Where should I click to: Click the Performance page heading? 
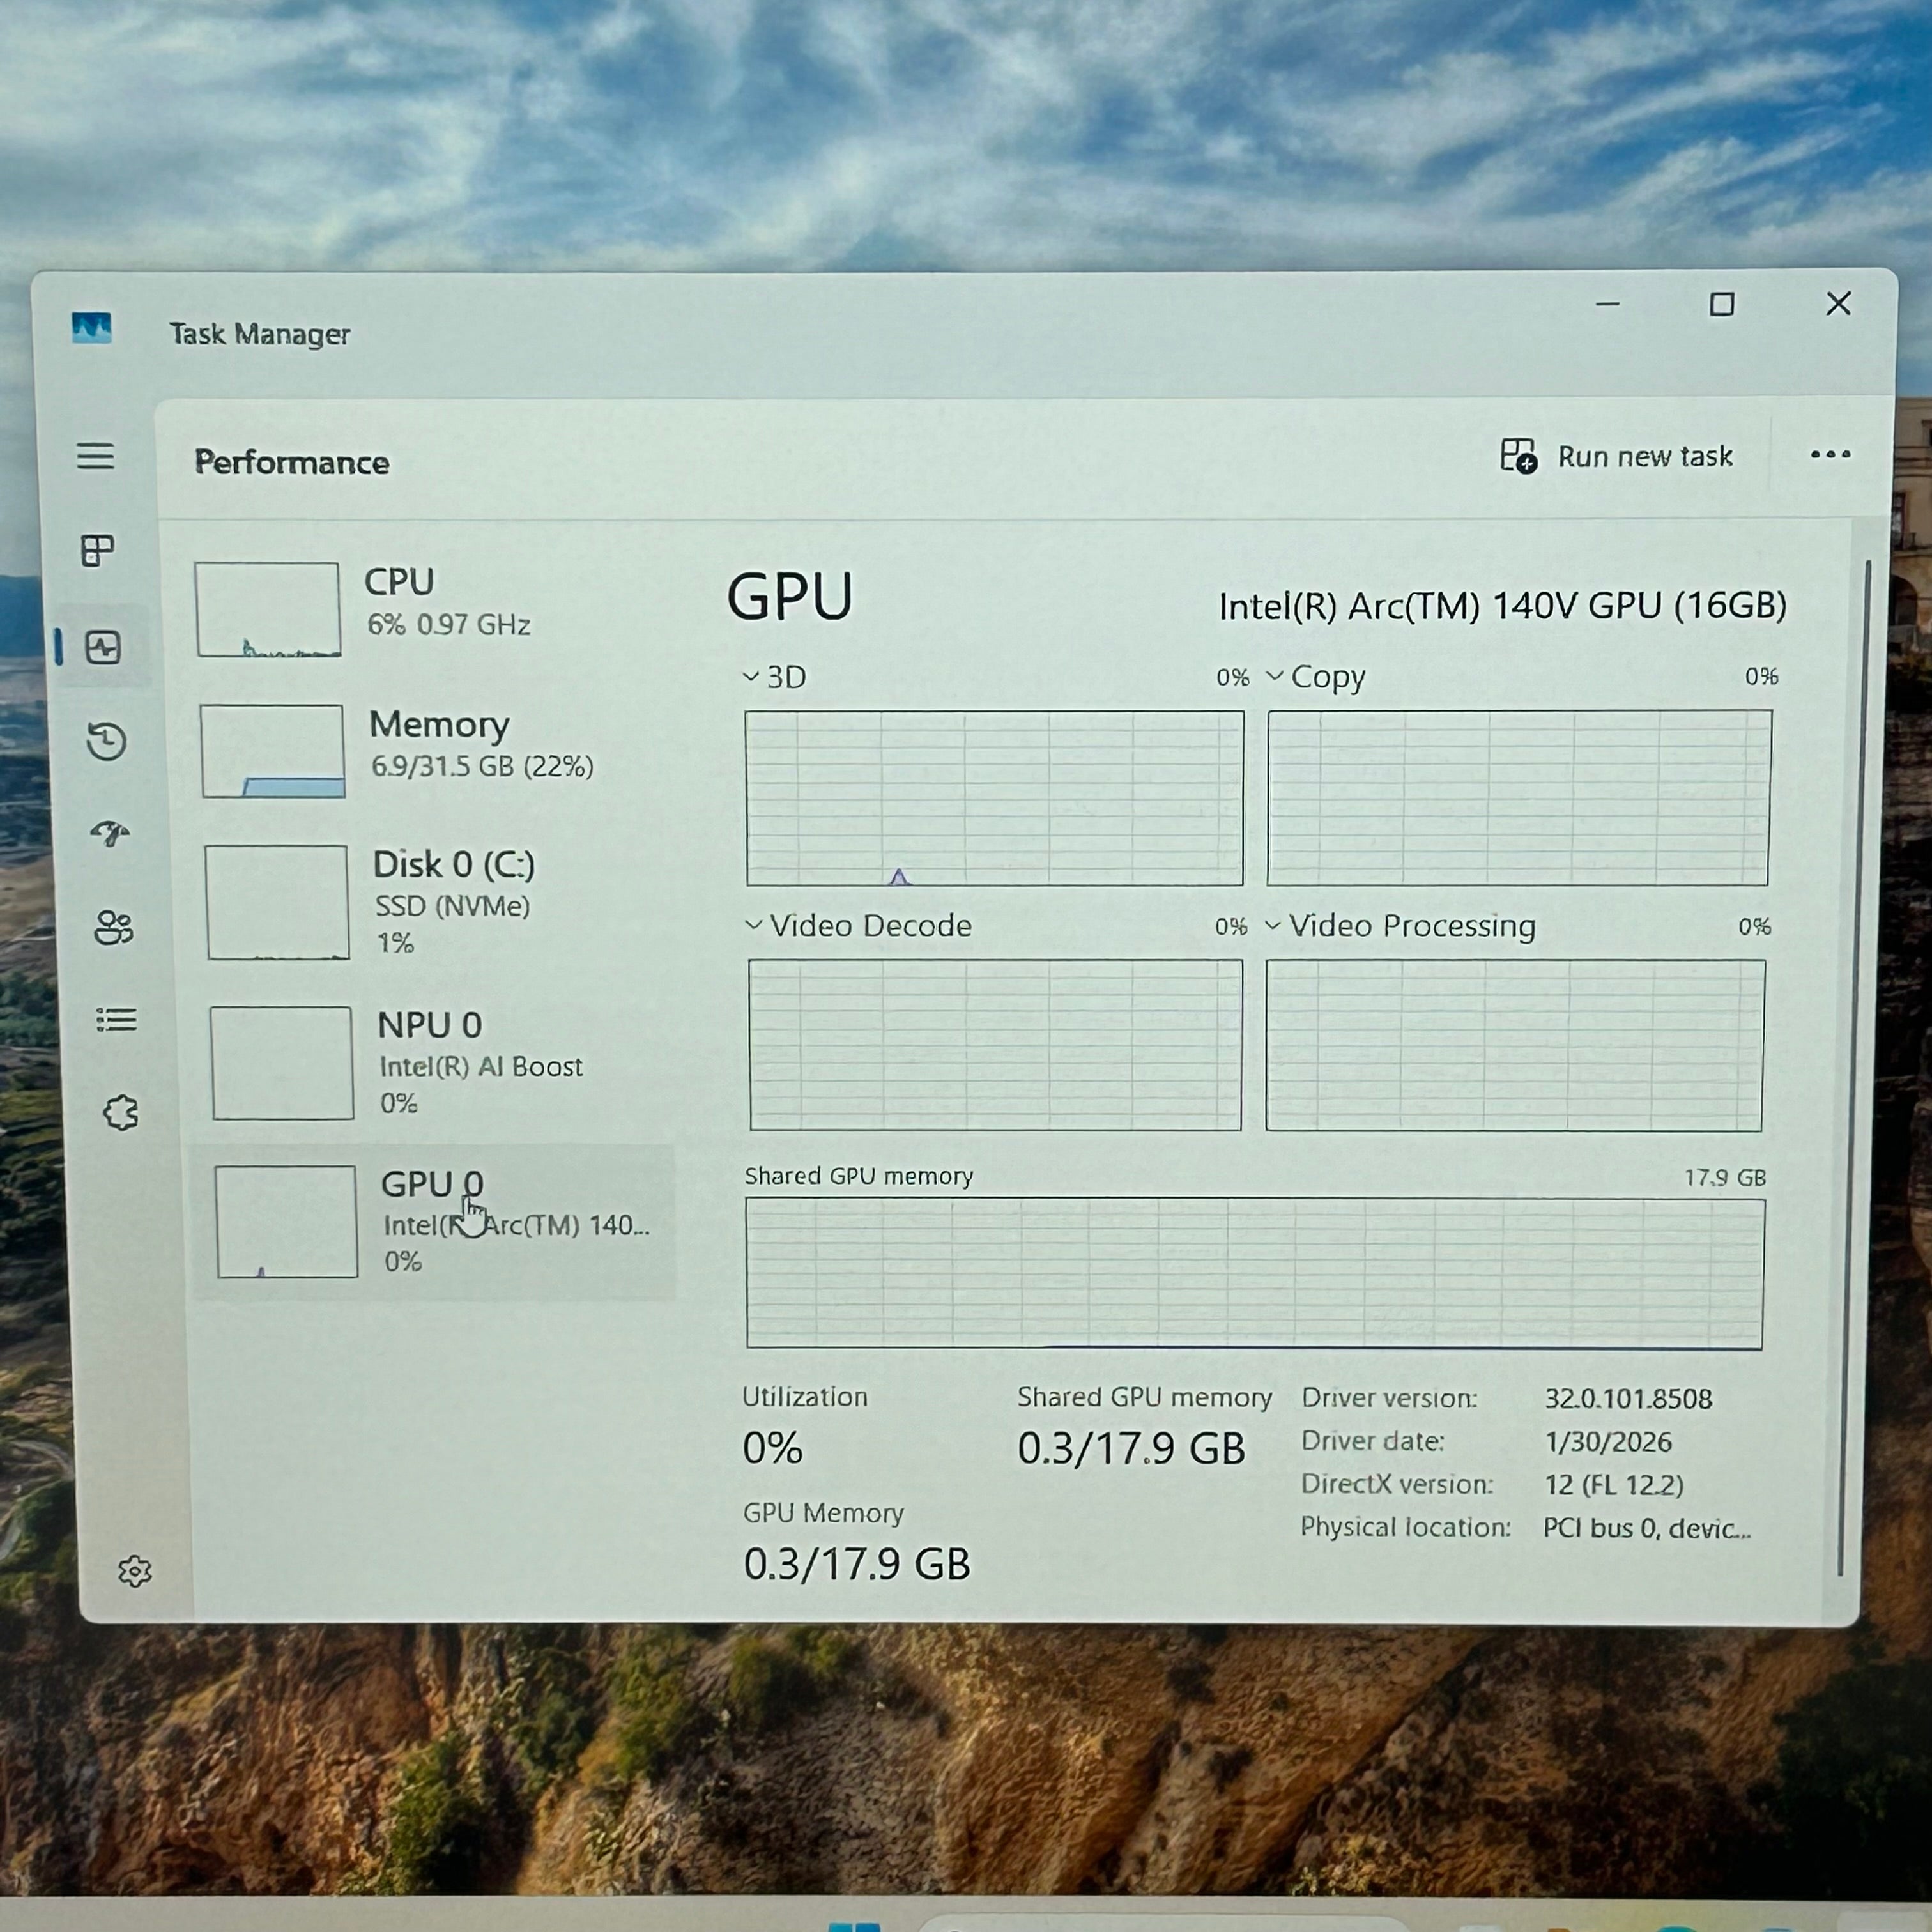point(292,462)
